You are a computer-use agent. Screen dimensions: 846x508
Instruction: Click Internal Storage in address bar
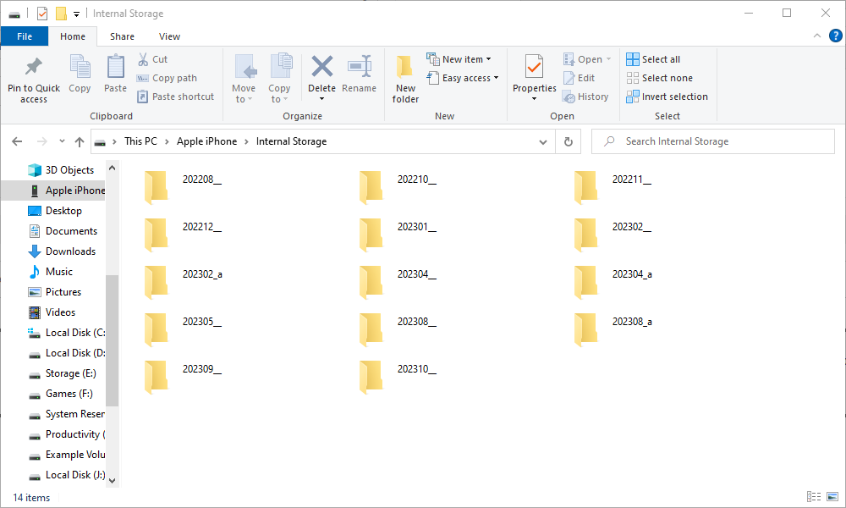tap(291, 141)
